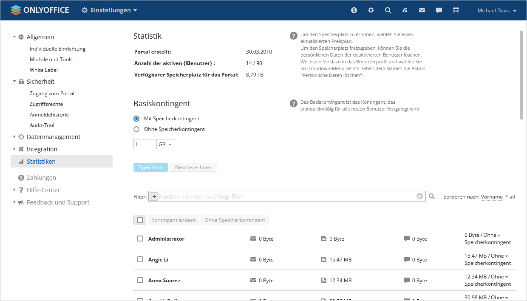Click the magnifier next to filter box
The width and height of the screenshot is (527, 301).
click(x=432, y=196)
